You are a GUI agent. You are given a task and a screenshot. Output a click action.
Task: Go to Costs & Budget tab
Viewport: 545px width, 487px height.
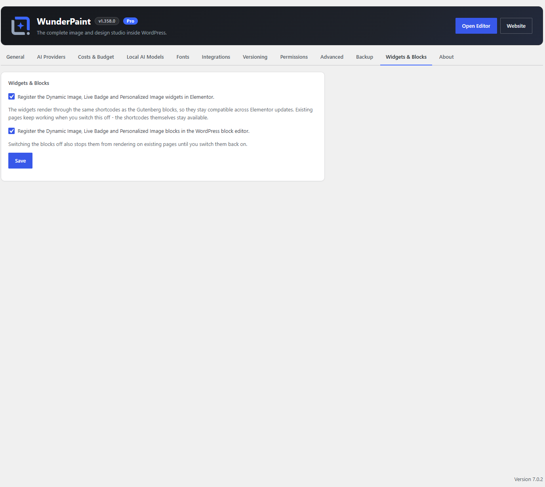96,57
